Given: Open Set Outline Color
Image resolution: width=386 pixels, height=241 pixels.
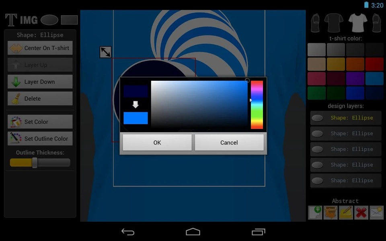Looking at the screenshot, I should (40, 139).
